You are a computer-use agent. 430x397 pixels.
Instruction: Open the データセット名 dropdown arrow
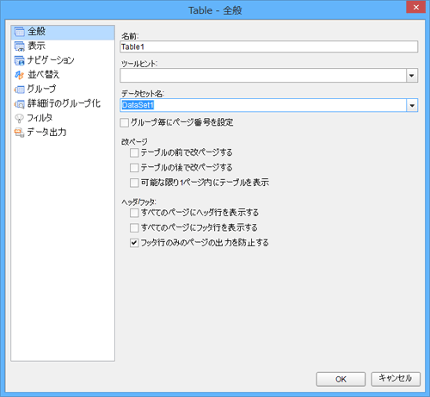[412, 105]
